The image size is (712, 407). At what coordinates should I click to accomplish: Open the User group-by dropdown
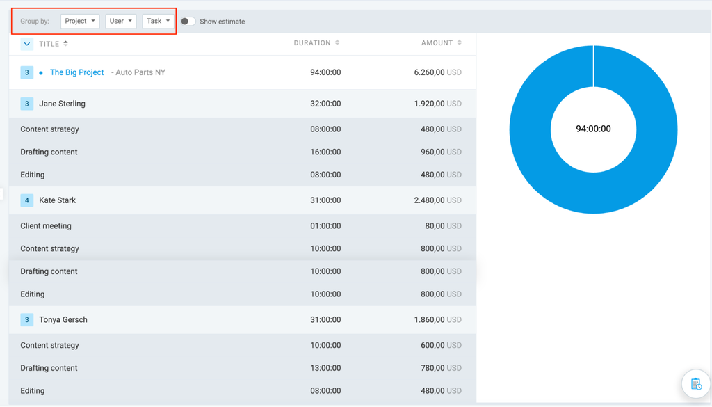pyautogui.click(x=121, y=22)
